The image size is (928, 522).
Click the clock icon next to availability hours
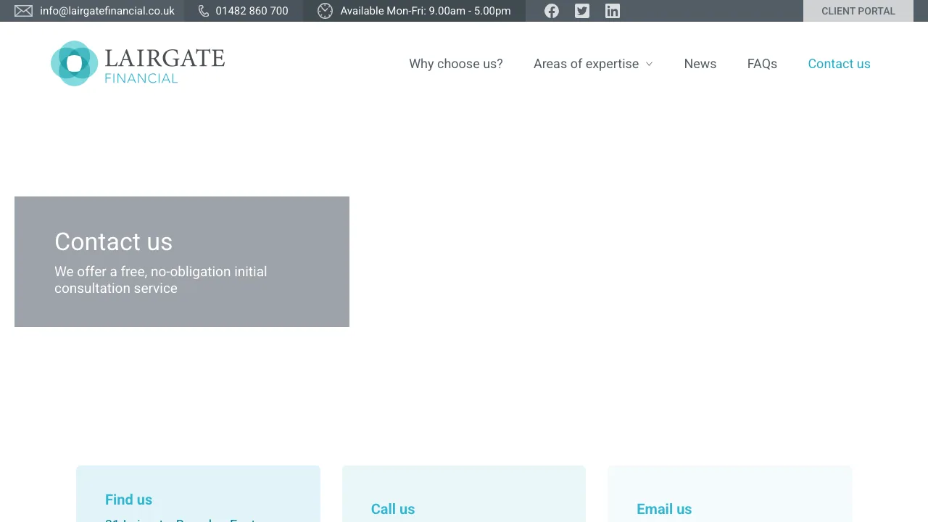324,11
